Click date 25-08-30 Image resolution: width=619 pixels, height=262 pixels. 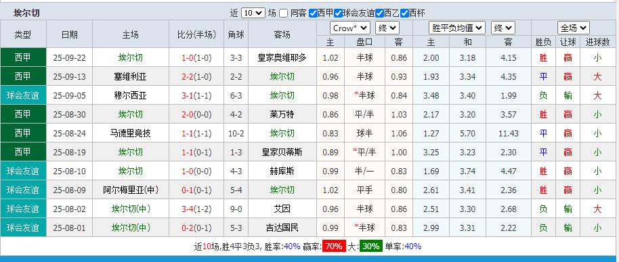(x=70, y=115)
